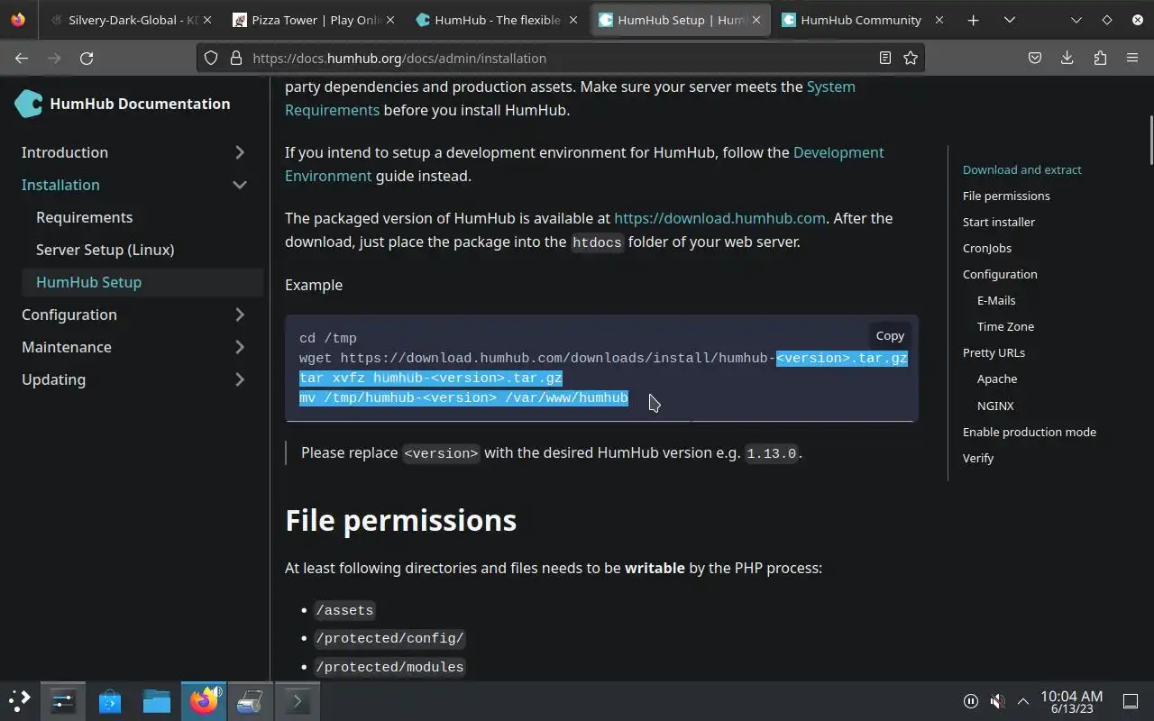This screenshot has width=1154, height=721.
Task: Close the Pizza Tower tab
Action: pyautogui.click(x=391, y=20)
